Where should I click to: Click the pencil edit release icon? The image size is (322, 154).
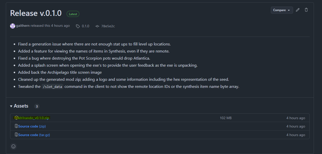(x=298, y=10)
